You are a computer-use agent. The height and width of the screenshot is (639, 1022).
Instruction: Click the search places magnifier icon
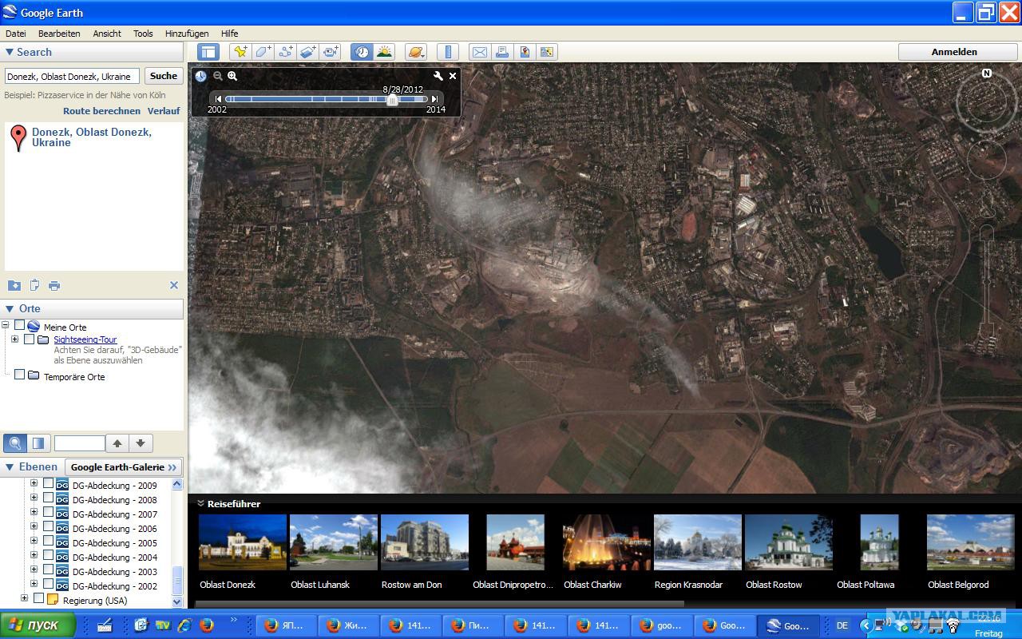[14, 443]
